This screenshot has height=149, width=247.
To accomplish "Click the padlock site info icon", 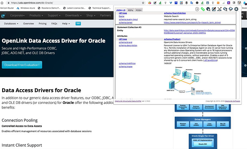I will coord(8,3).
